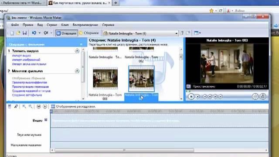
Task: Click the Undo arrow icon
Action: pos(34,33)
